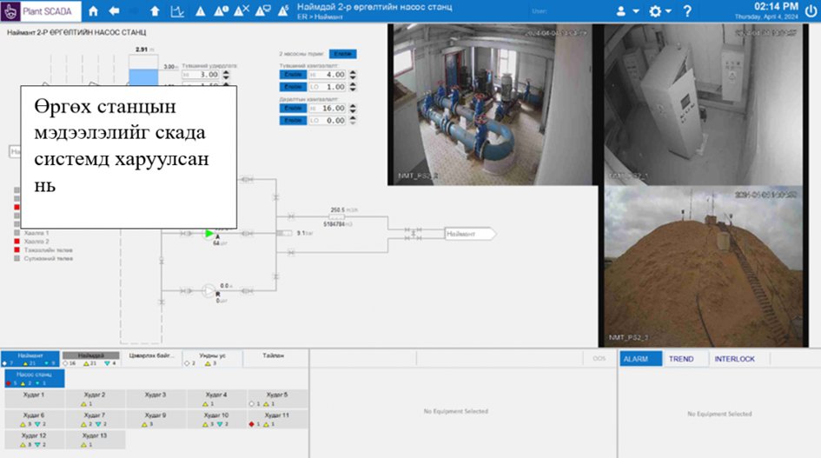Open the Худаг 2 well button
The width and height of the screenshot is (821, 458).
coord(95,398)
